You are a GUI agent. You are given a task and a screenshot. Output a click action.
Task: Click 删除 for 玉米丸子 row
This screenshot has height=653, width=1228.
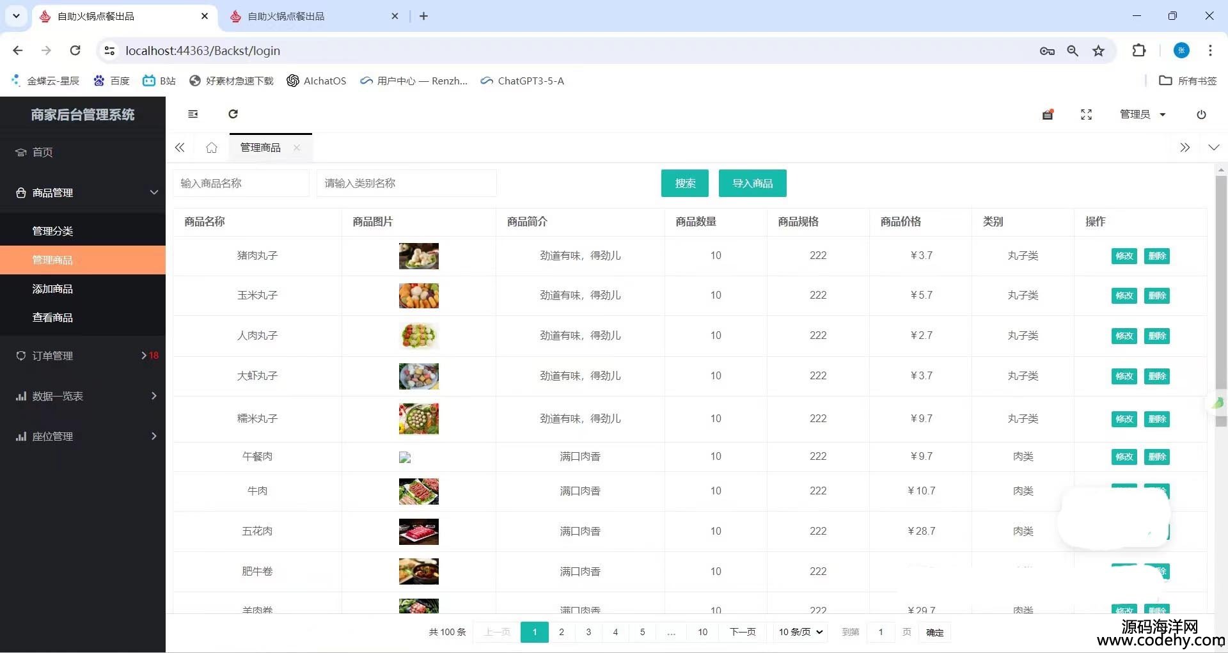pyautogui.click(x=1157, y=296)
